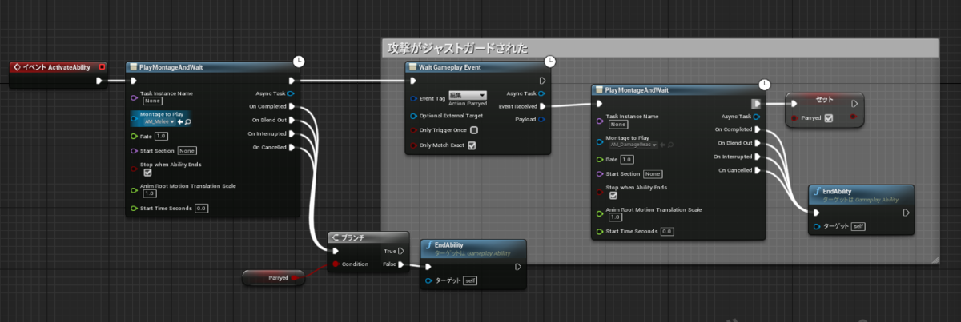Viewport: 961px width, 322px height.
Task: Click the Rate 1.0 field on AM_DamageReac node
Action: click(627, 160)
